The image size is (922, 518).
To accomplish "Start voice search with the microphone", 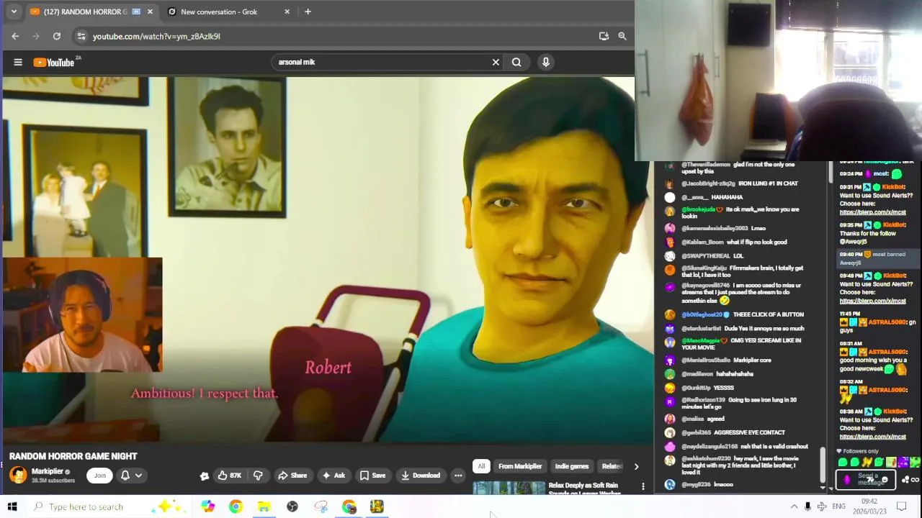I will [546, 62].
